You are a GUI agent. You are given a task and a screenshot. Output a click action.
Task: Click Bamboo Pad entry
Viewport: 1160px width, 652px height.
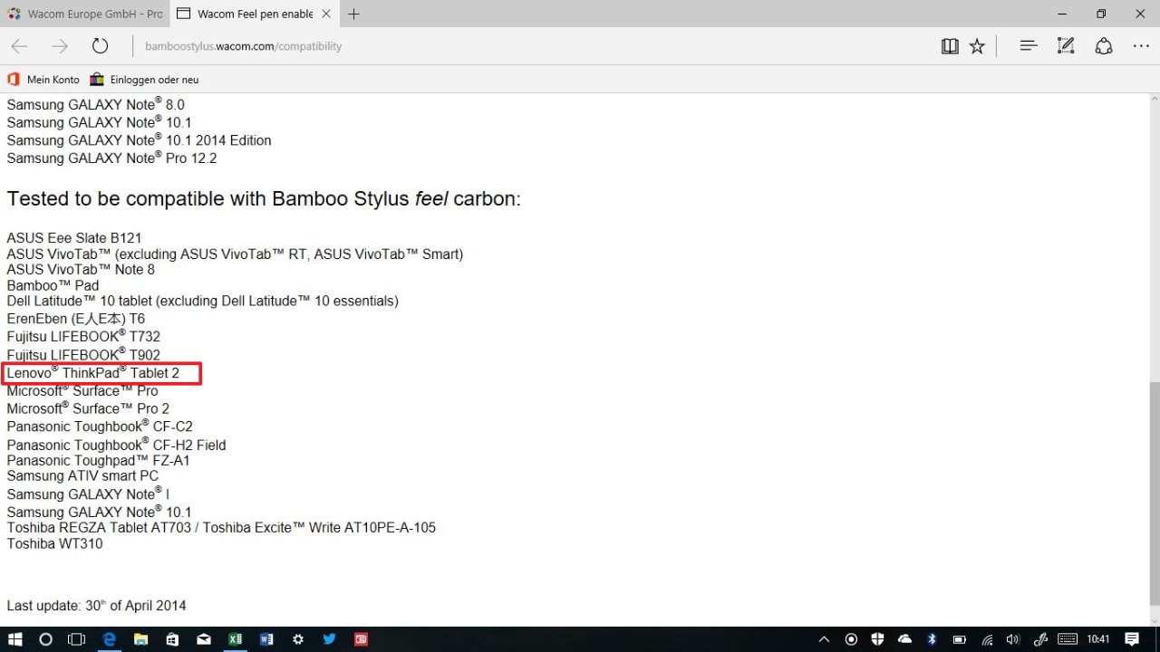tap(53, 285)
